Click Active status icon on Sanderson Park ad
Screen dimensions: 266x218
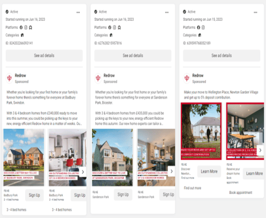point(96,12)
